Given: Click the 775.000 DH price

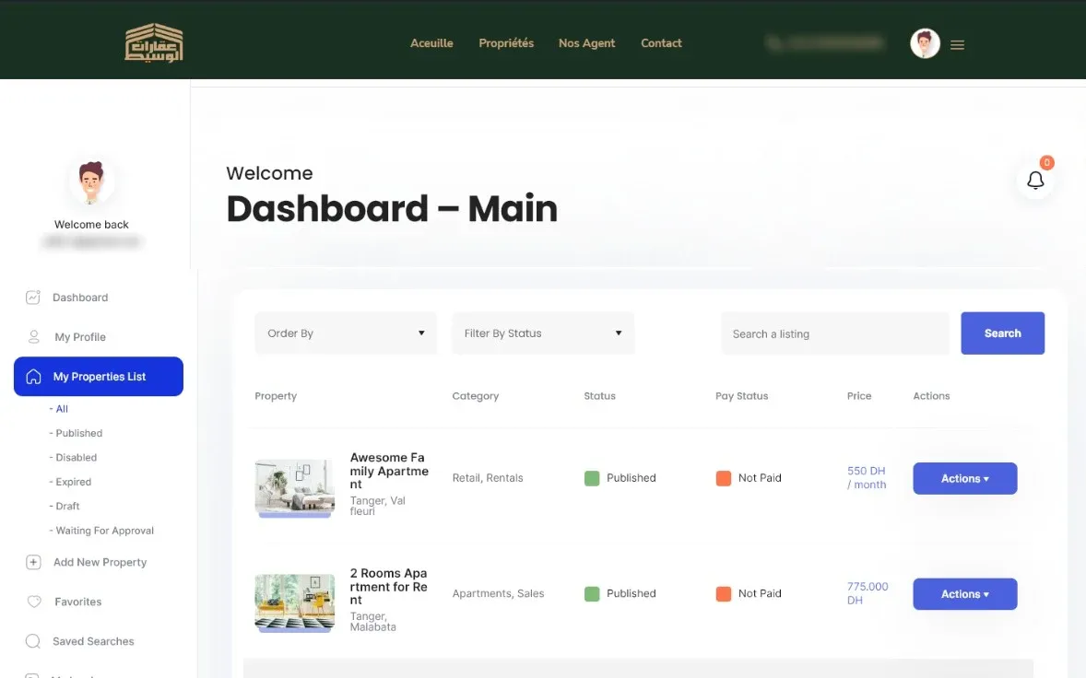Looking at the screenshot, I should tap(868, 593).
